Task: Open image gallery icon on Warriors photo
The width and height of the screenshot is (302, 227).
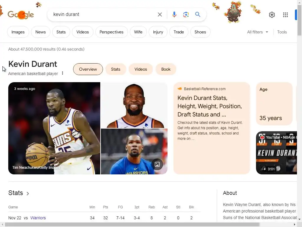Action: point(157,164)
